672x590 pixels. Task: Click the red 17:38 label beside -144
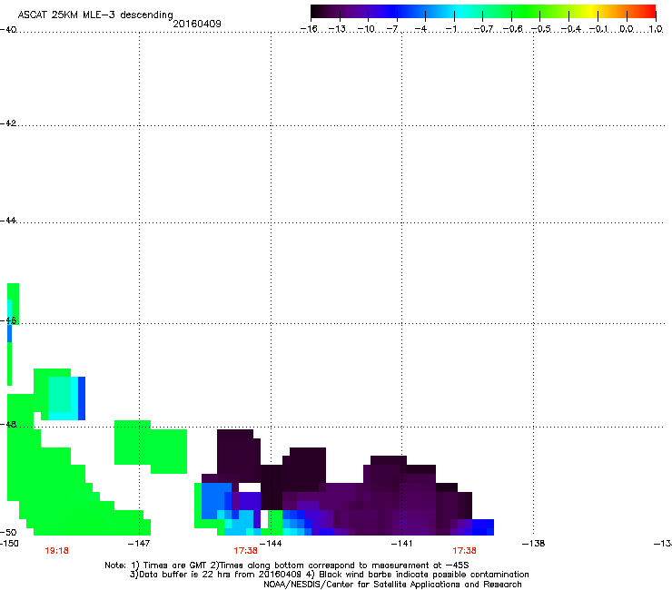tap(245, 551)
